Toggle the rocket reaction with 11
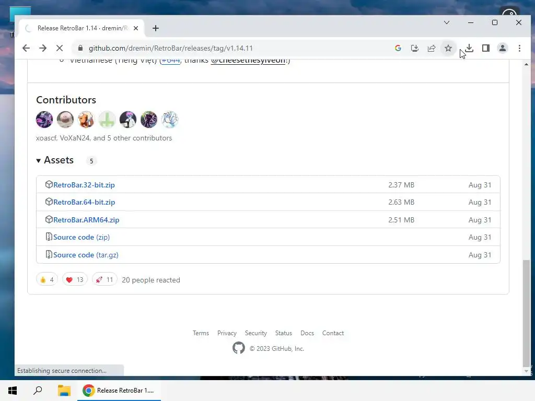This screenshot has width=535, height=401. click(x=104, y=280)
